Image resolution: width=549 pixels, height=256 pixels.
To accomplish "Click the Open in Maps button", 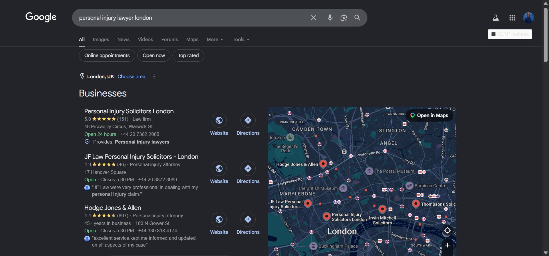I will pos(429,115).
